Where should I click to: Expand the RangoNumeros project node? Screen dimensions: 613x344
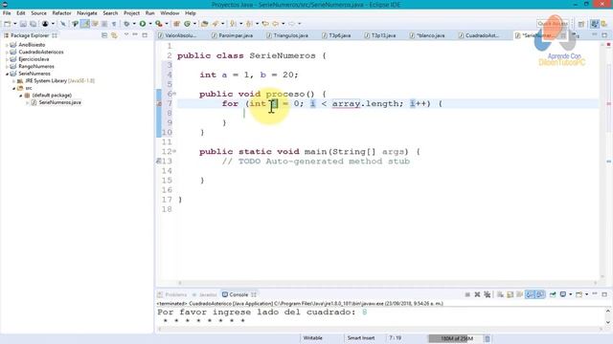(x=7, y=66)
